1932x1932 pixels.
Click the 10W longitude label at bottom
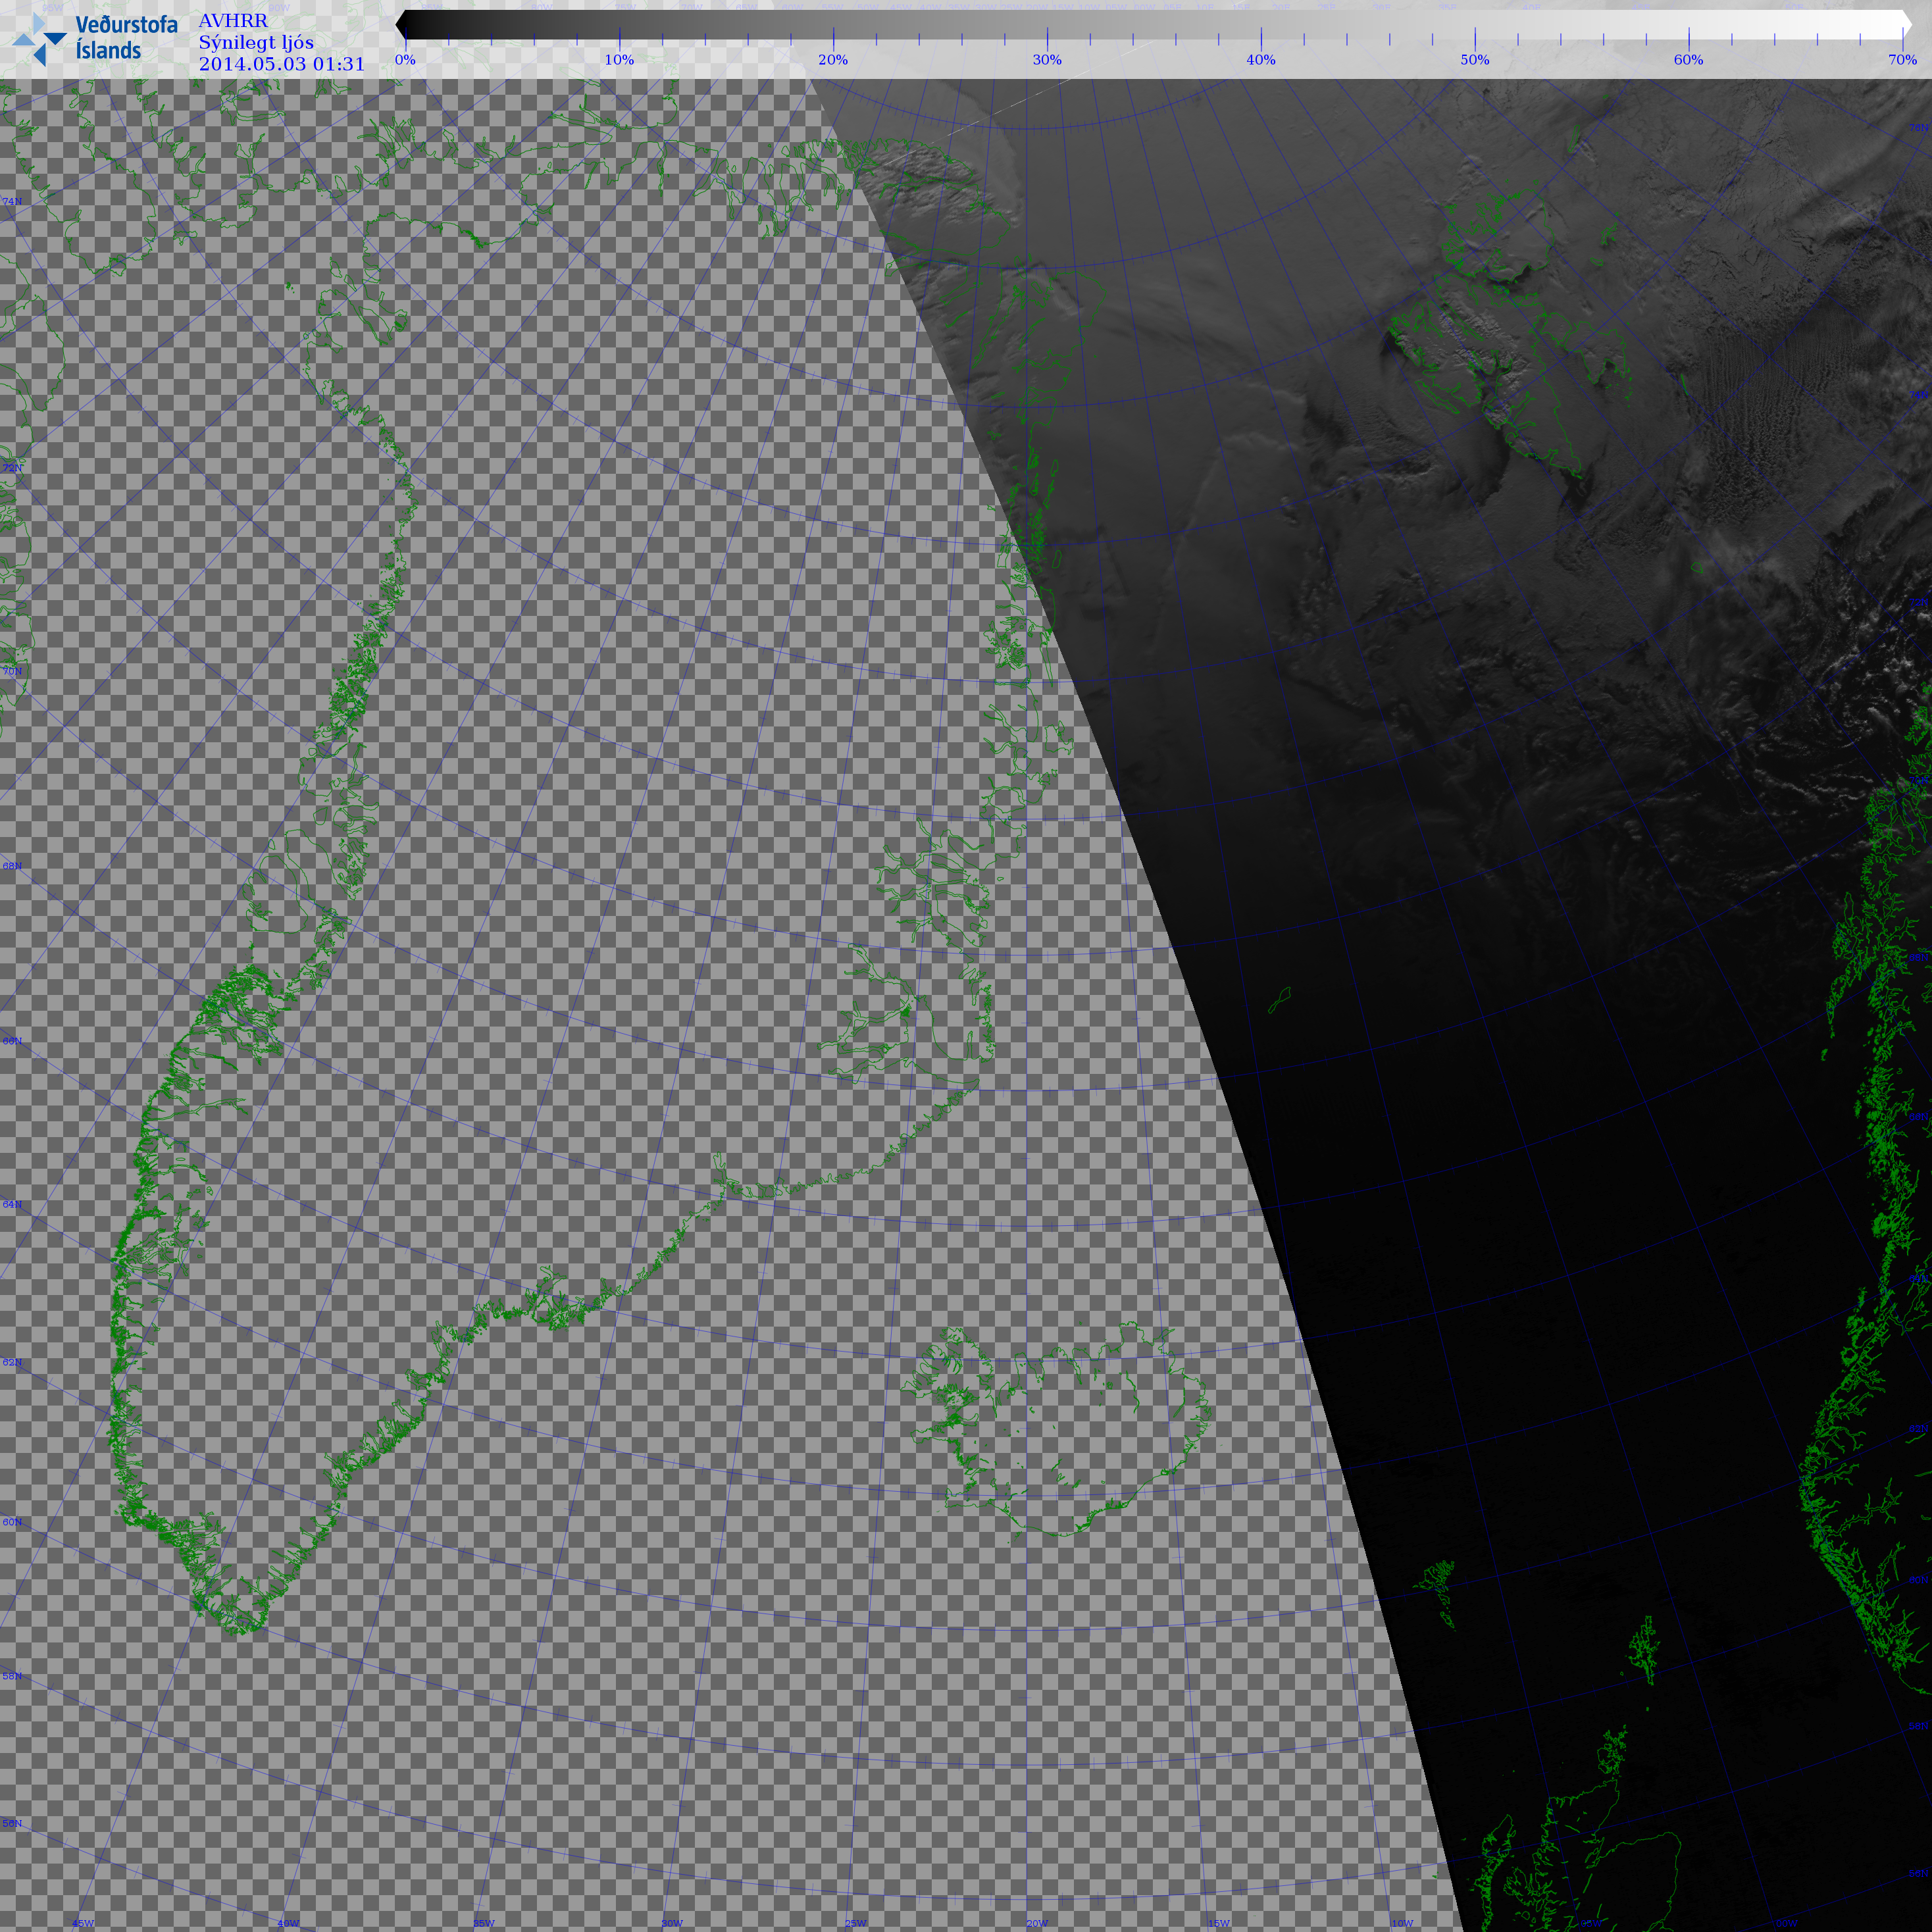click(1402, 1923)
